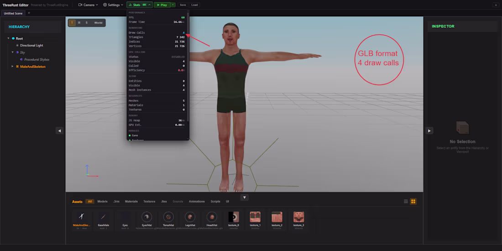Viewport: 502px width, 251px height.
Task: Select the Directional Light entity
Action: [x=31, y=46]
